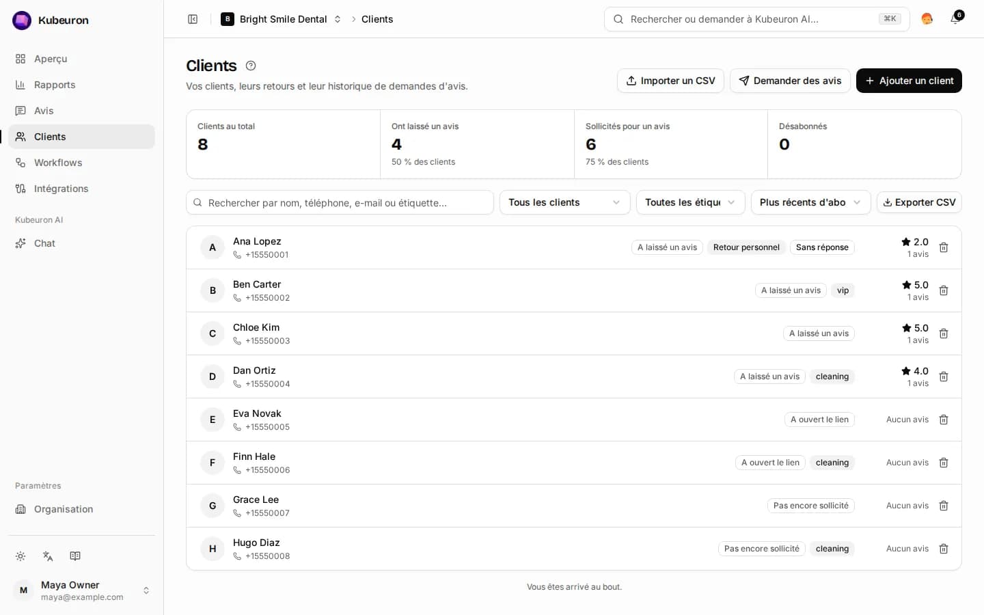Click trash icon in Eva Novak row
The height and width of the screenshot is (615, 984).
[944, 420]
